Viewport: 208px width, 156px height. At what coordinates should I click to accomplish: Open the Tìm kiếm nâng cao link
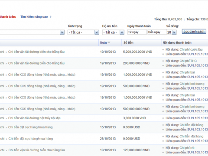(34, 17)
